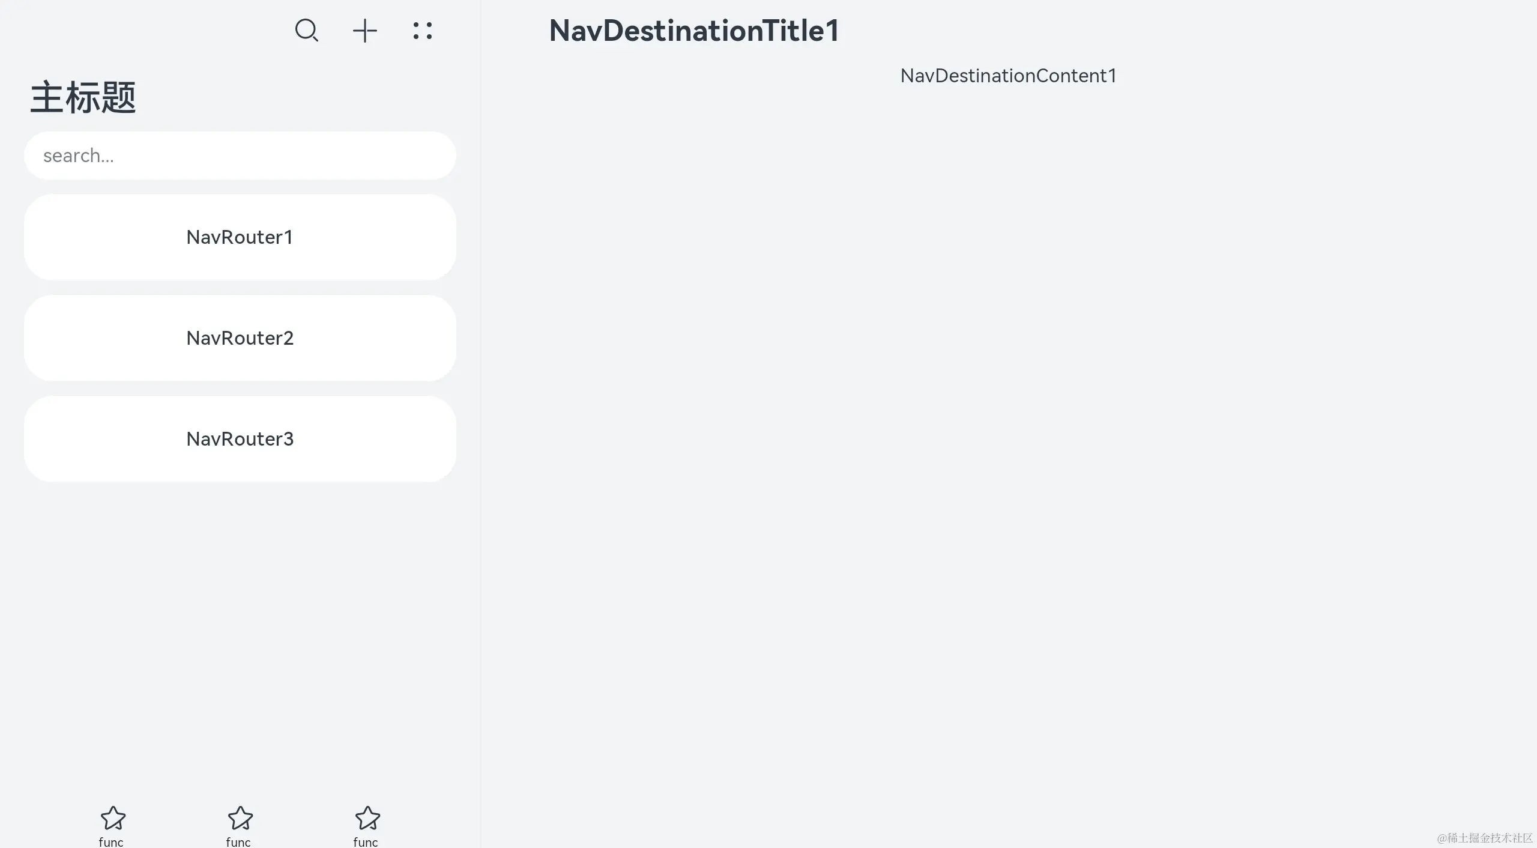Click the vertical divider between the panes
Viewport: 1537px width, 848px height.
pos(480,424)
